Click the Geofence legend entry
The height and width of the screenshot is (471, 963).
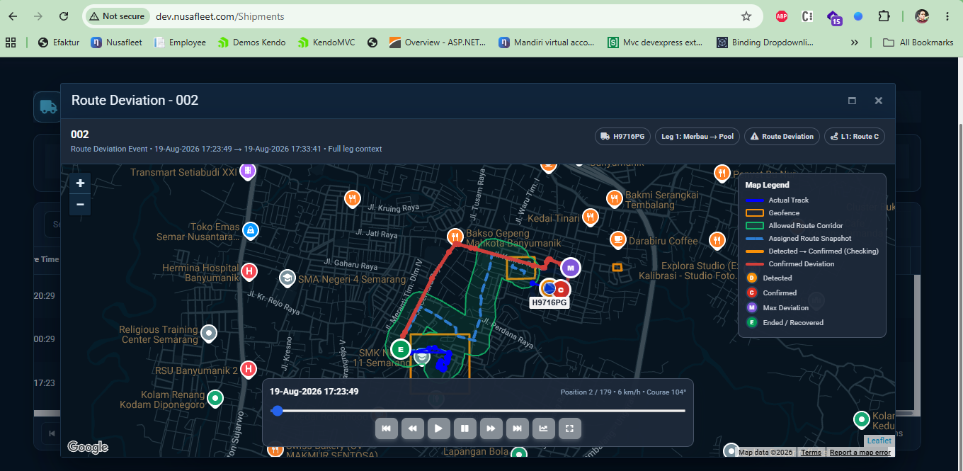(773, 212)
